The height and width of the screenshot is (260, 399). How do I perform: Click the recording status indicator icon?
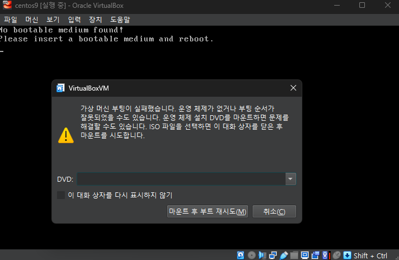[316, 255]
